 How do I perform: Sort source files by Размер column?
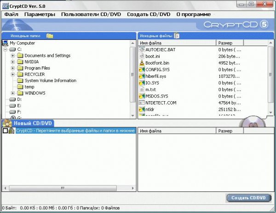pos(230,43)
